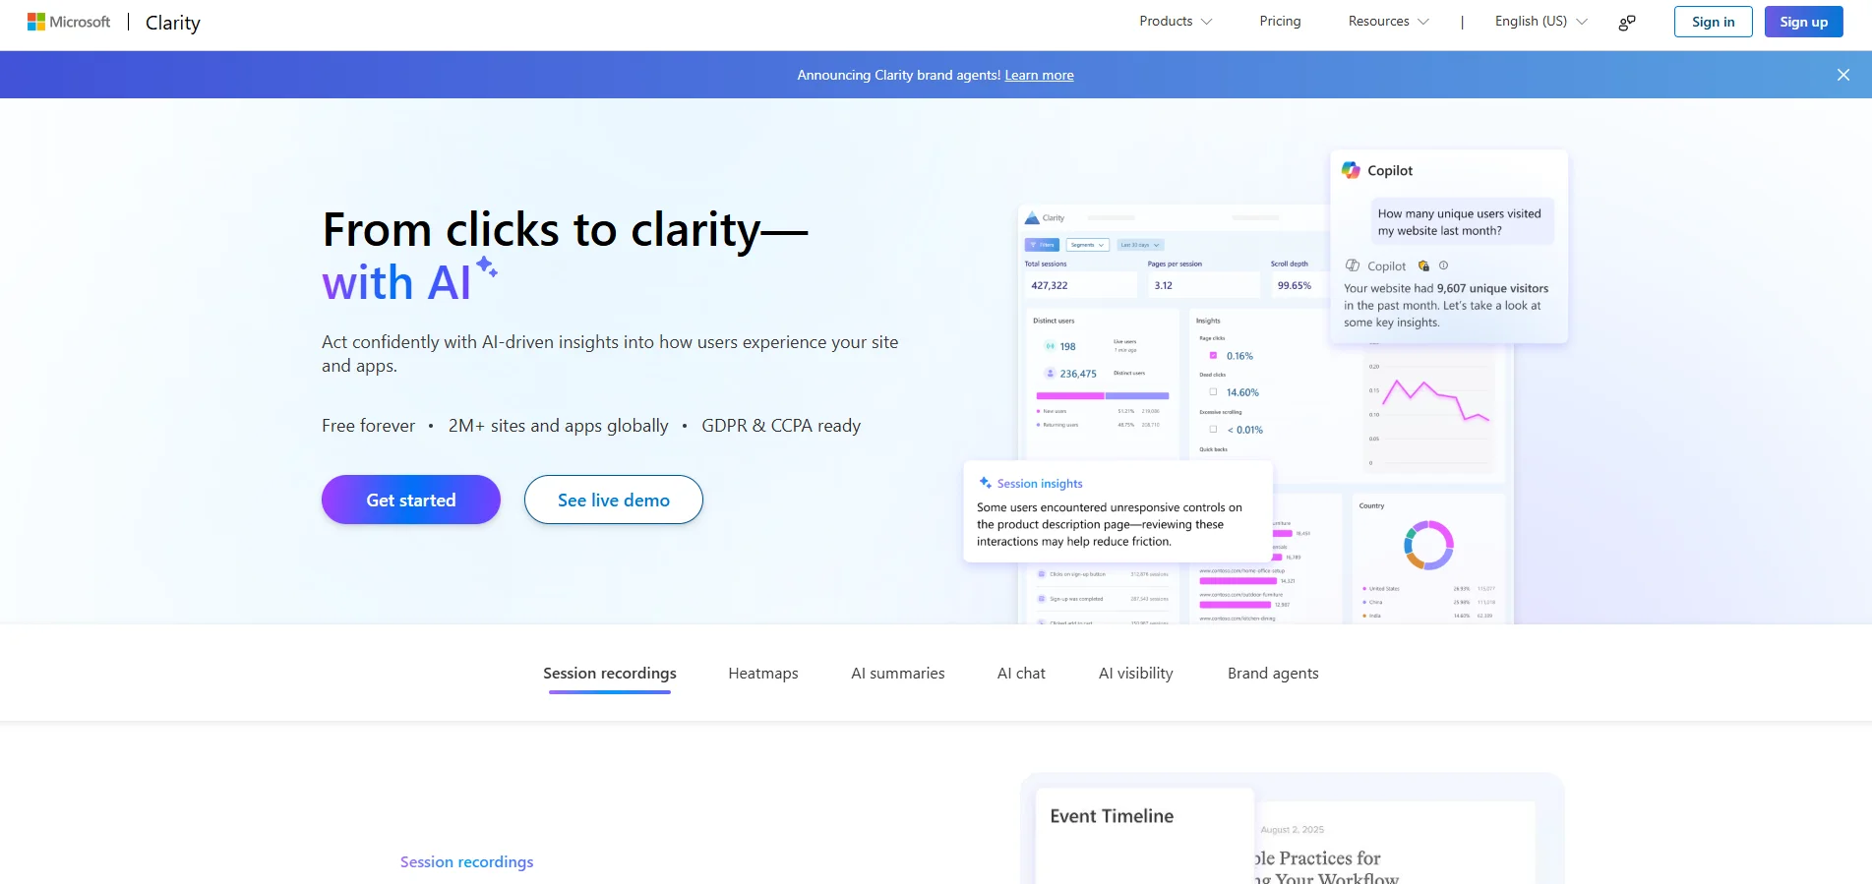Click the 3.12 Pages per session value
This screenshot has height=884, width=1872.
coord(1164,285)
